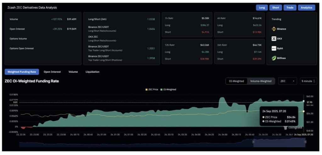Toggle OI-Weighted legend series
Image resolution: width=322 pixels, height=155 pixels.
169,89
